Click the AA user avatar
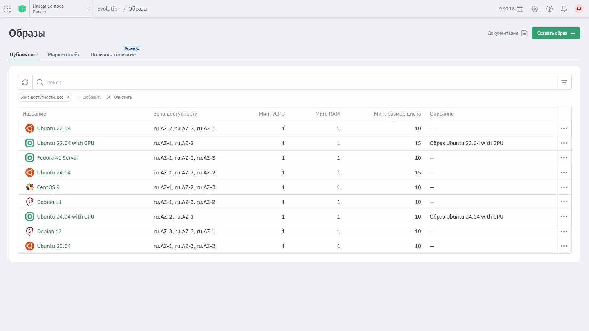Image resolution: width=589 pixels, height=331 pixels. pyautogui.click(x=579, y=9)
